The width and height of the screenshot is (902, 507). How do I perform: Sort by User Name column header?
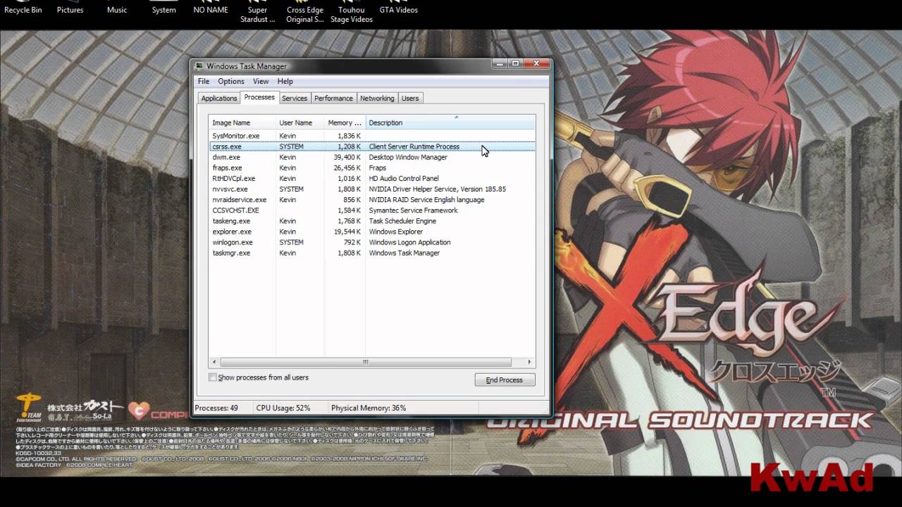pyautogui.click(x=299, y=123)
